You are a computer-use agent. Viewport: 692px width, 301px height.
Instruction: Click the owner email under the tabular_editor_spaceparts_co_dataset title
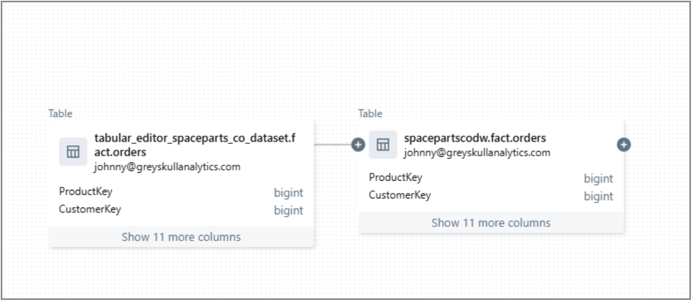167,167
